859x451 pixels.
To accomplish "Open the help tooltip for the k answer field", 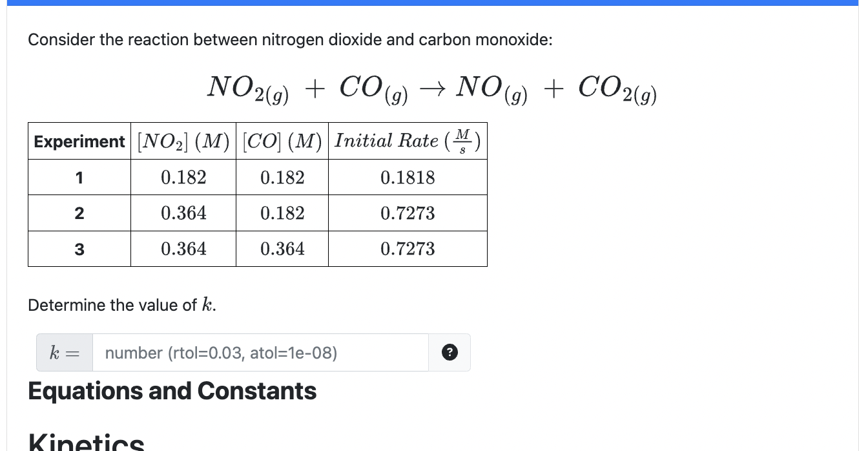I will point(450,352).
